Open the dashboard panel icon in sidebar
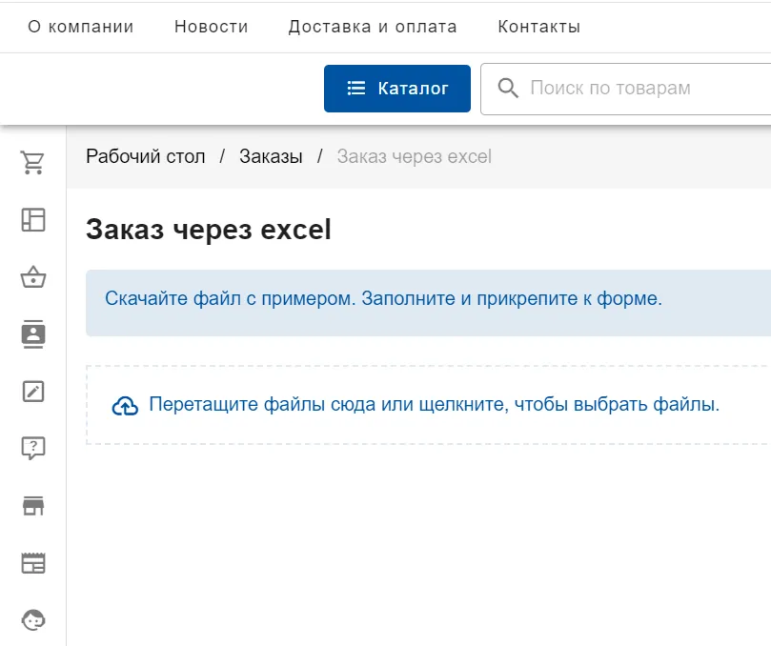771x646 pixels. click(x=33, y=219)
